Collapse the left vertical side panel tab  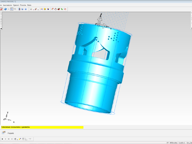tap(1, 28)
